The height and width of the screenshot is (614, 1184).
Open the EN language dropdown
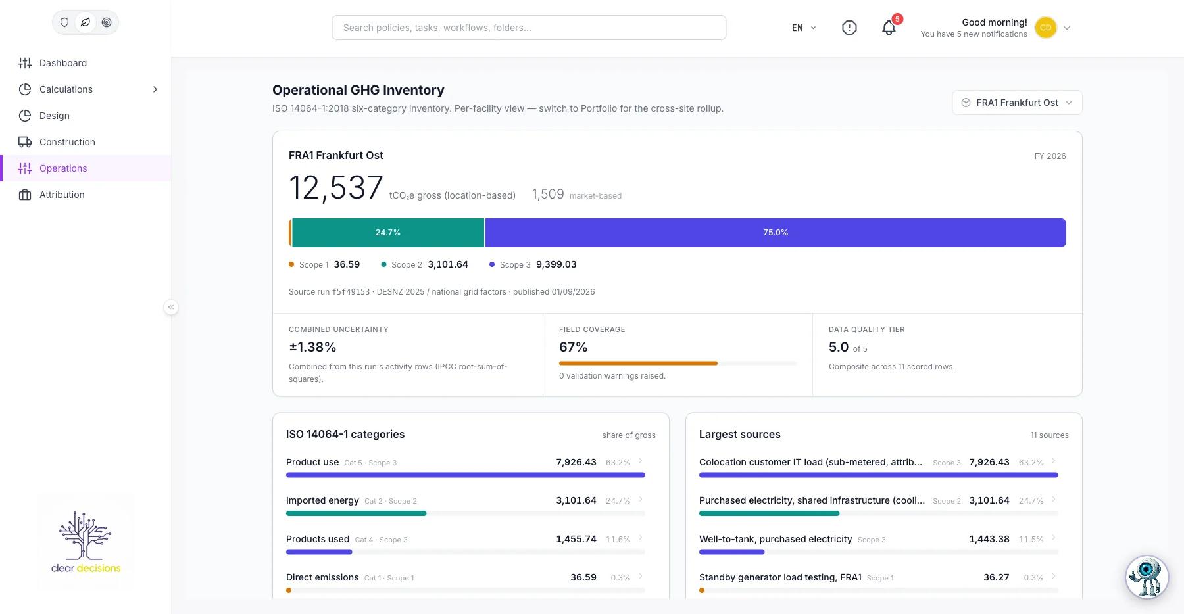(x=804, y=28)
